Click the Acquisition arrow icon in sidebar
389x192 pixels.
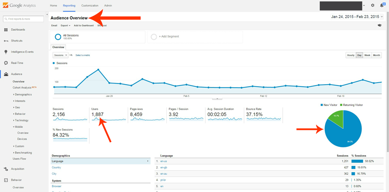click(6, 169)
